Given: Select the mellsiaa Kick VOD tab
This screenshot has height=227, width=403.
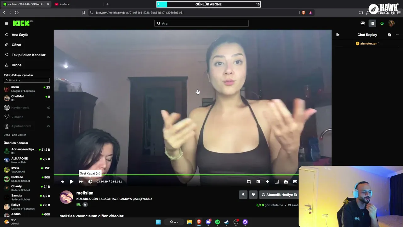Looking at the screenshot, I should [x=26, y=4].
